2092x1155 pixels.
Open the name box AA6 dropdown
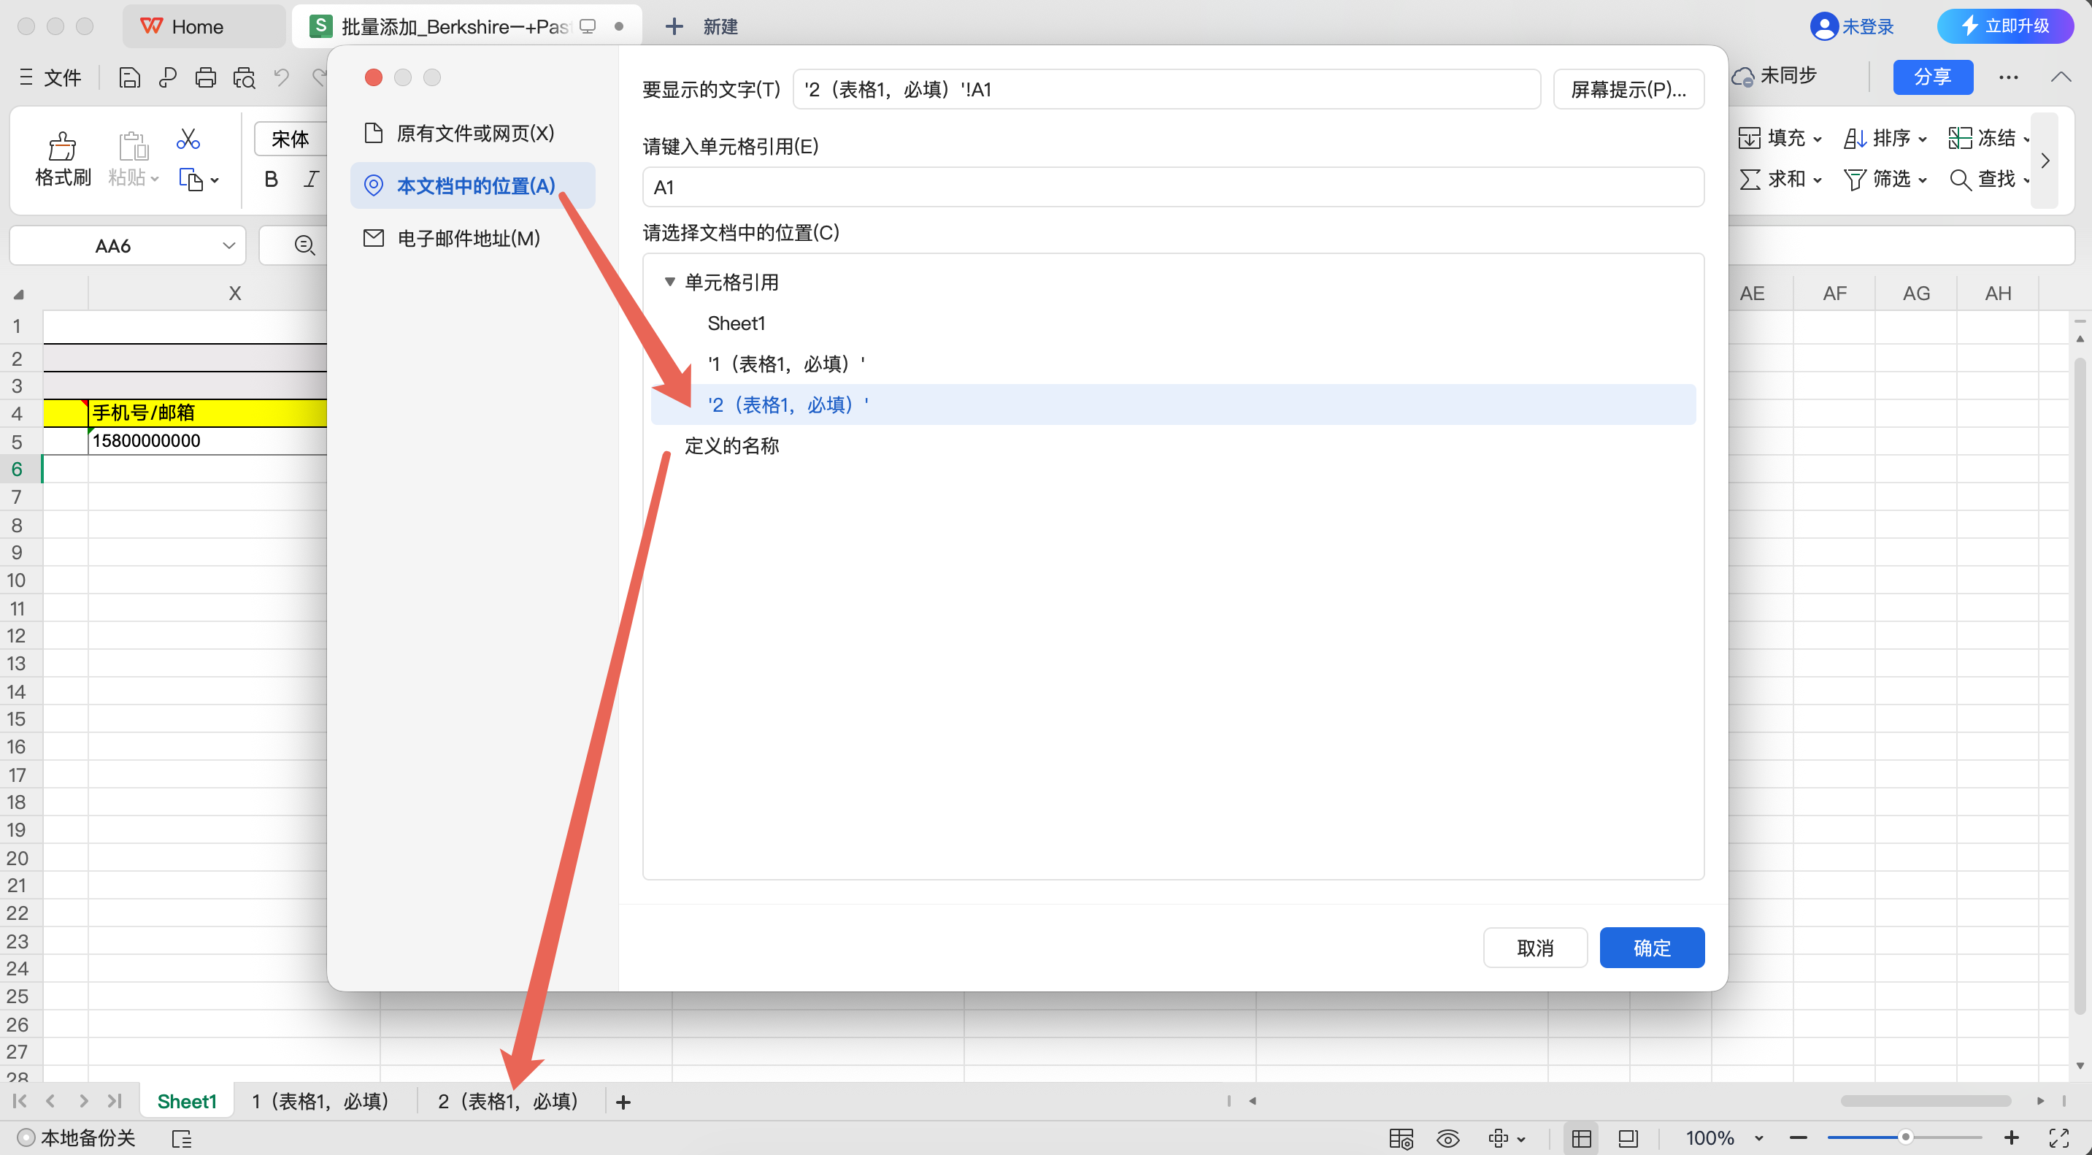[229, 245]
